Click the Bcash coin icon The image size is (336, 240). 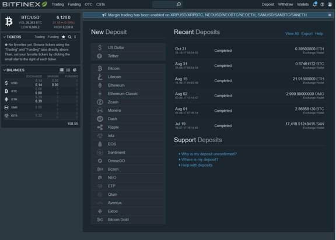pos(100,169)
